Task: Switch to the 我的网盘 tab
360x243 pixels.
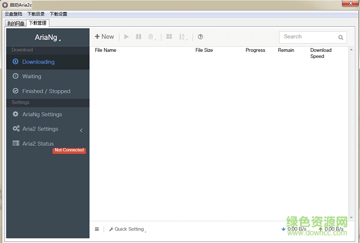Action: (x=16, y=23)
